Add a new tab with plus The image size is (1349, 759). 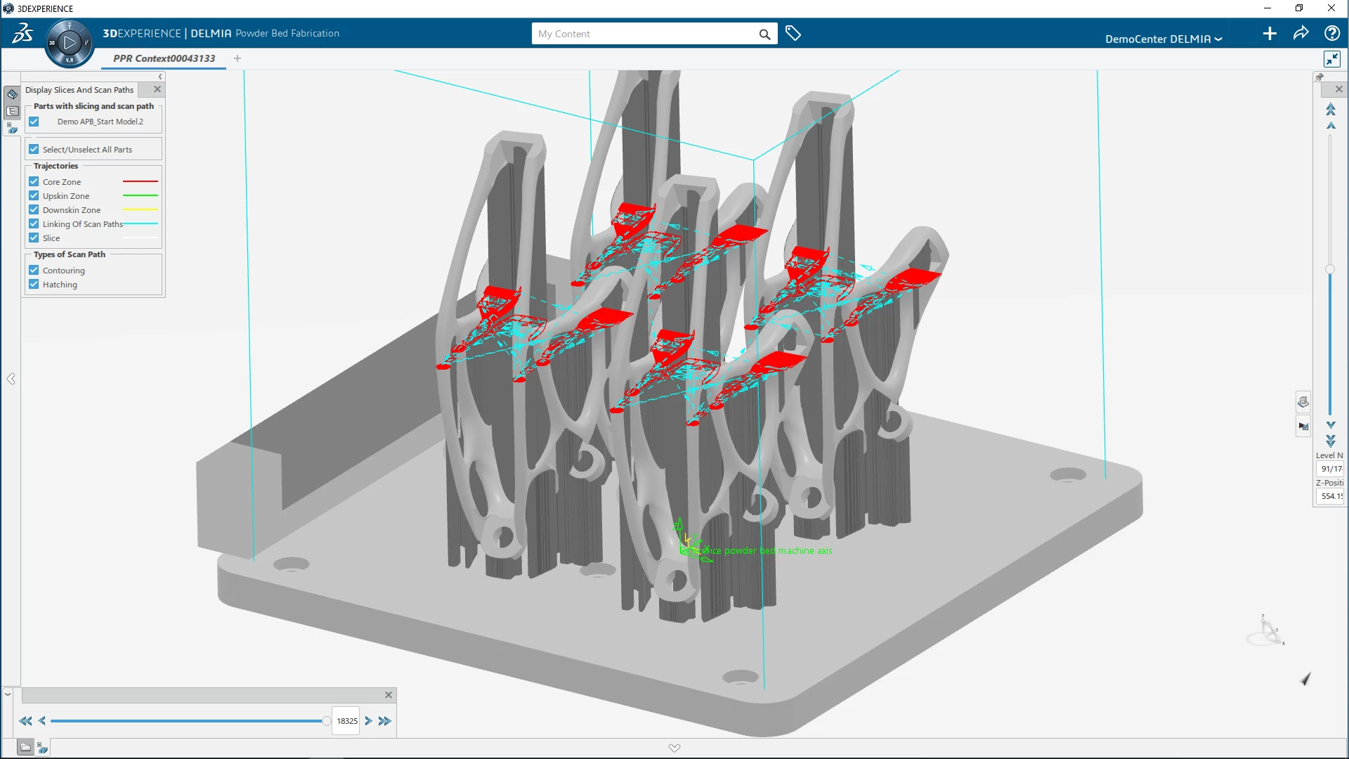tap(237, 58)
